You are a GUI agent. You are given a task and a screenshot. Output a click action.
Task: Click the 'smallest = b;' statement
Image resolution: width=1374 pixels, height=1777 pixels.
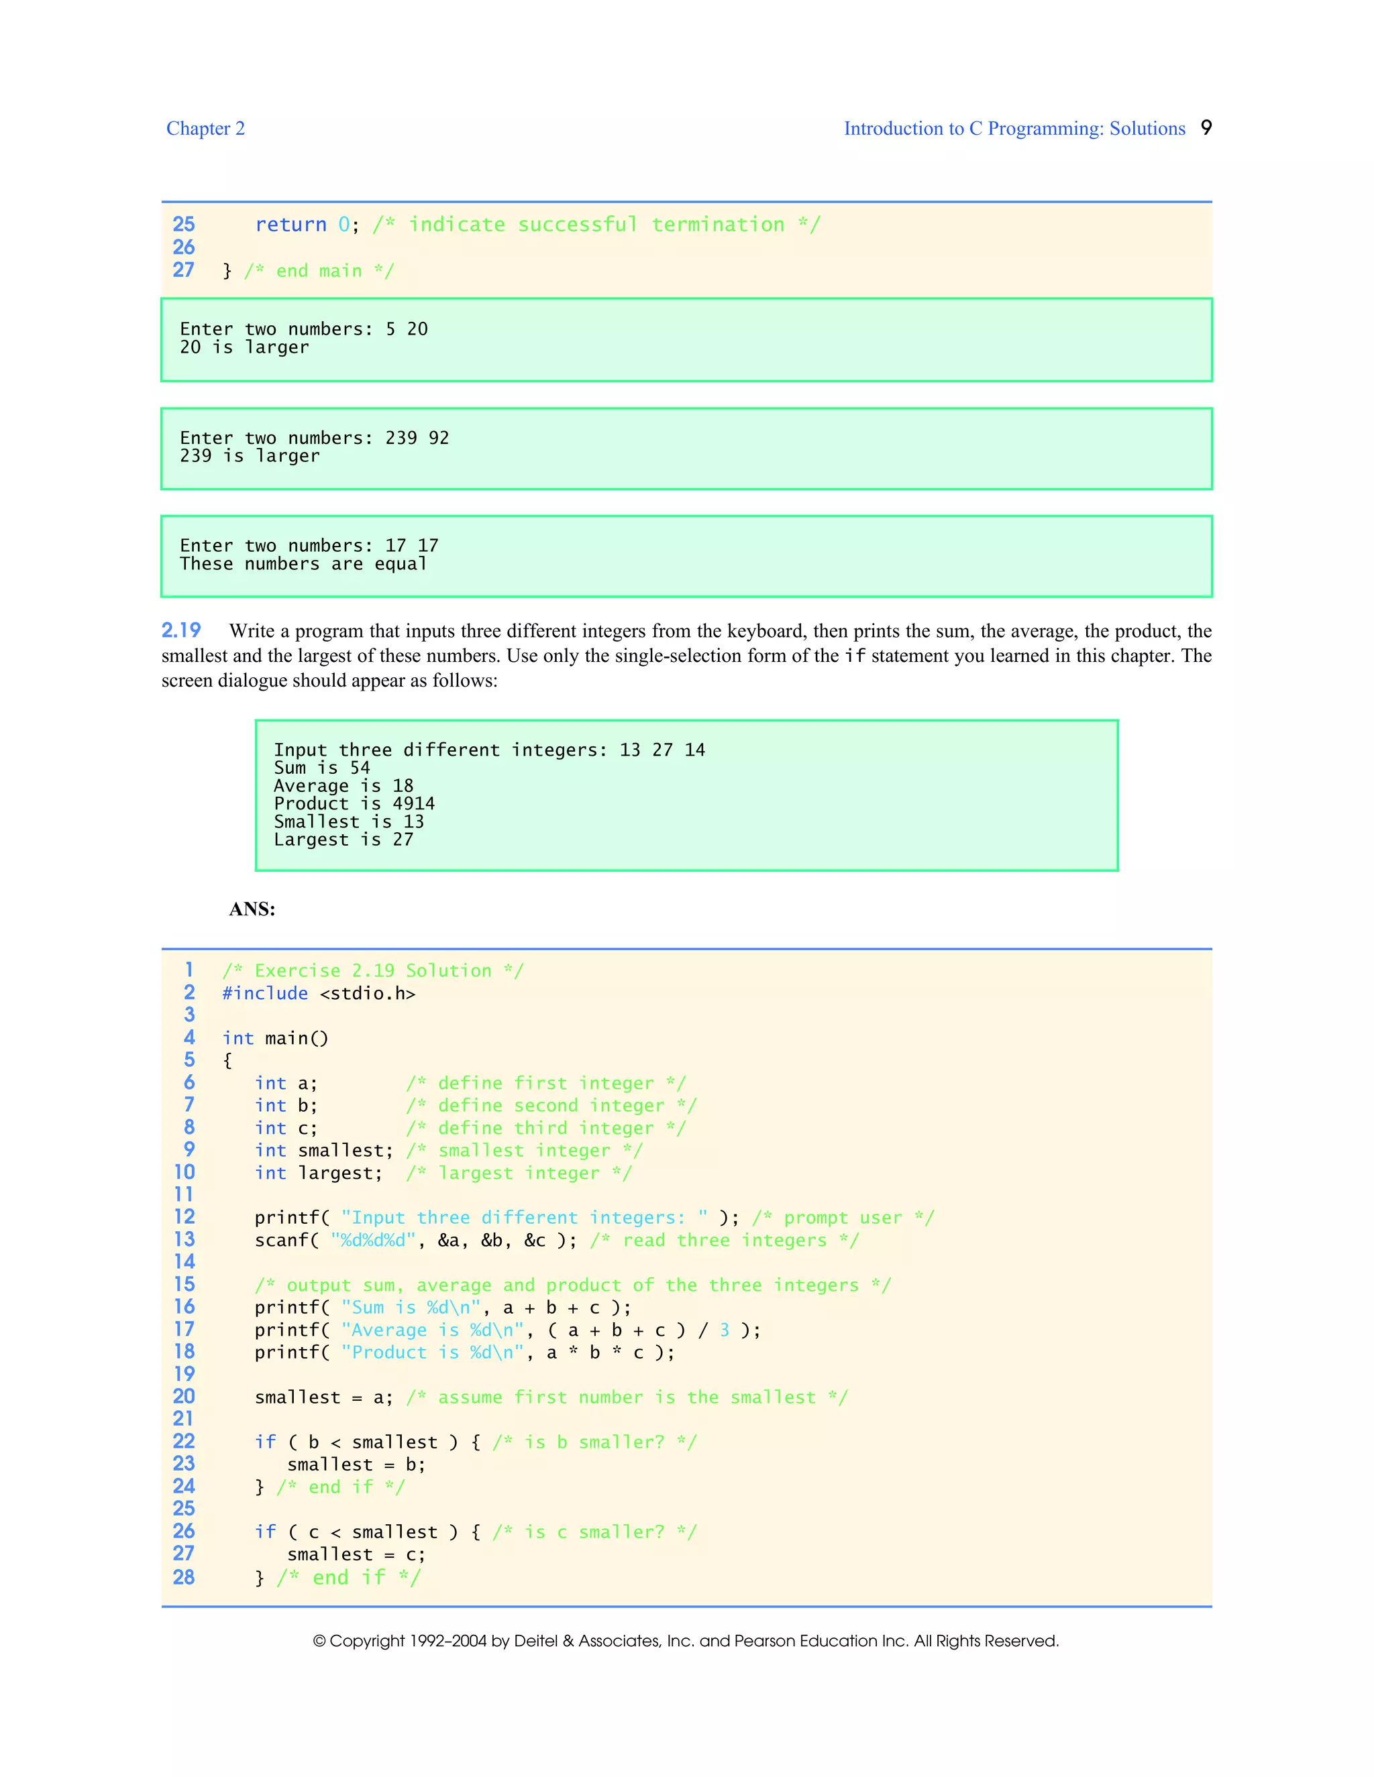356,1465
